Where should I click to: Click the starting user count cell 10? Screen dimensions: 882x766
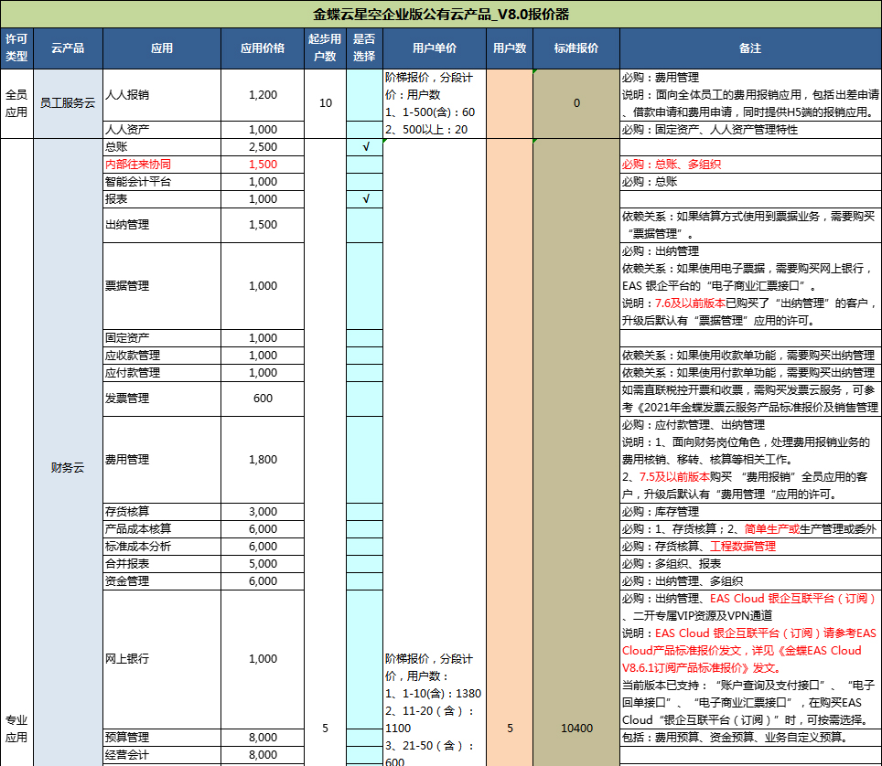pos(325,103)
